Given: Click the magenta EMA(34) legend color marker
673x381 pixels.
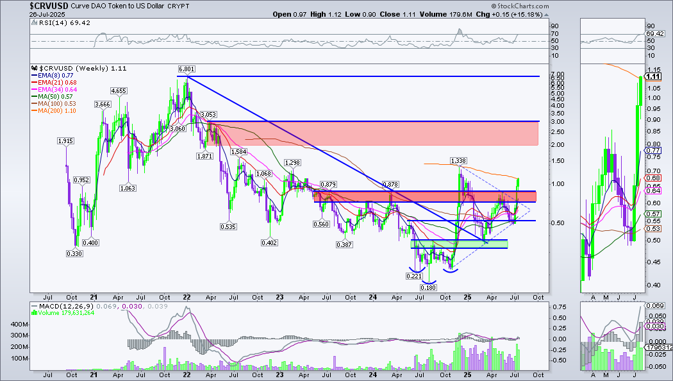Looking at the screenshot, I should pos(35,89).
